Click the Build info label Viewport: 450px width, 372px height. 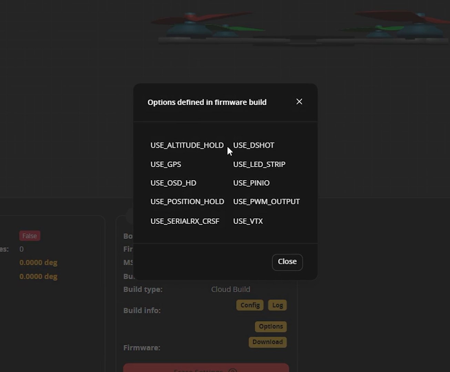pos(142,311)
